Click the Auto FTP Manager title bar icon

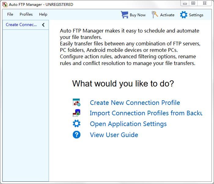pos(5,5)
